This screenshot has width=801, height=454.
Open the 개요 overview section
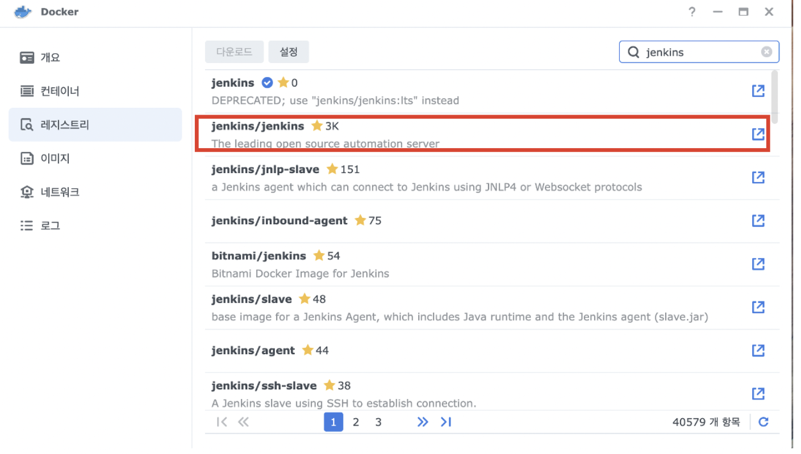(x=95, y=57)
